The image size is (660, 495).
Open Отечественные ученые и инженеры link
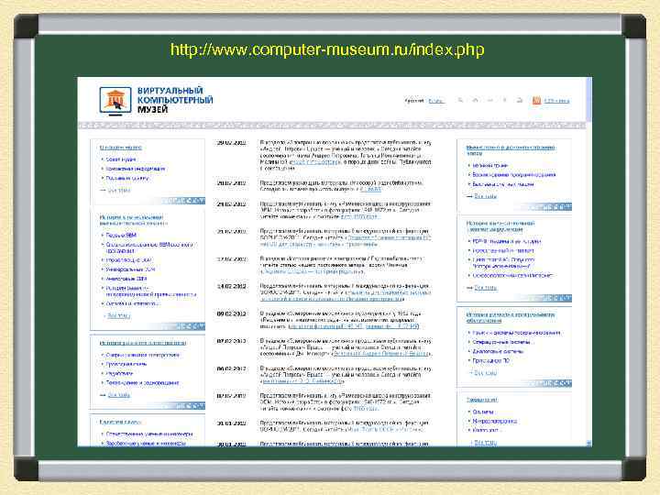click(149, 434)
